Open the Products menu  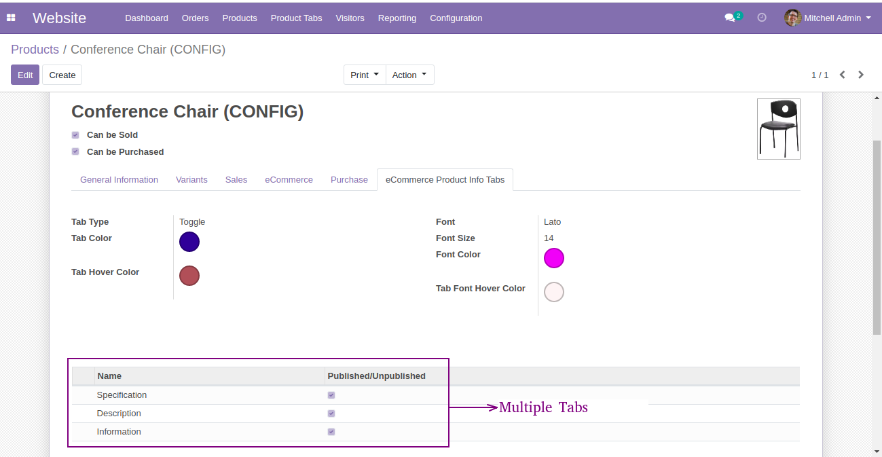(x=240, y=18)
